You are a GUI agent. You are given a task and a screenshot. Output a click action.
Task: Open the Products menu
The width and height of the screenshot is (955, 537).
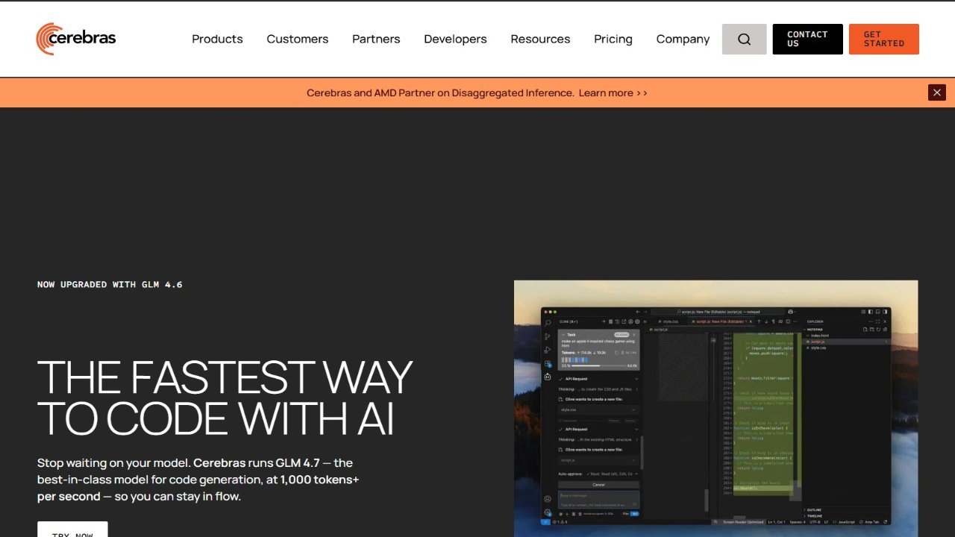(217, 40)
